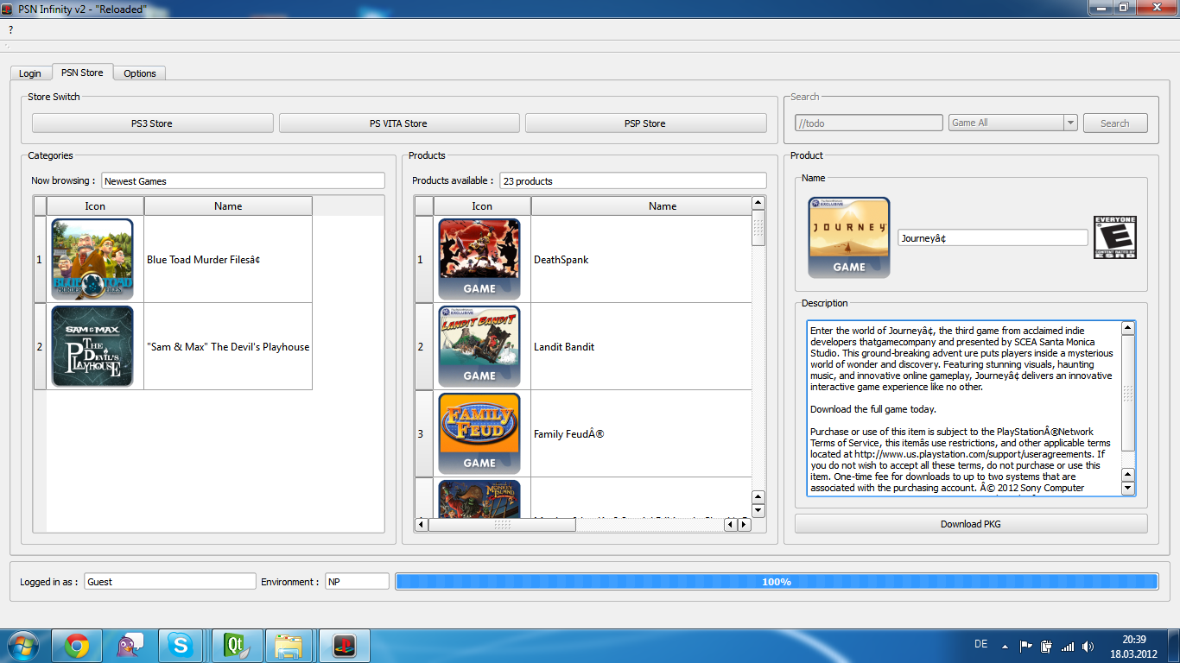This screenshot has width=1180, height=663.
Task: Select the Sam & Max Devil's Playhouse icon
Action: pyautogui.click(x=92, y=346)
